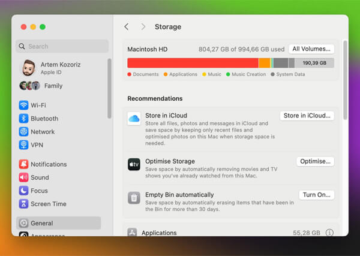Viewport: 360px width, 256px height.
Task: Click the Documents legend label
Action: [x=146, y=74]
